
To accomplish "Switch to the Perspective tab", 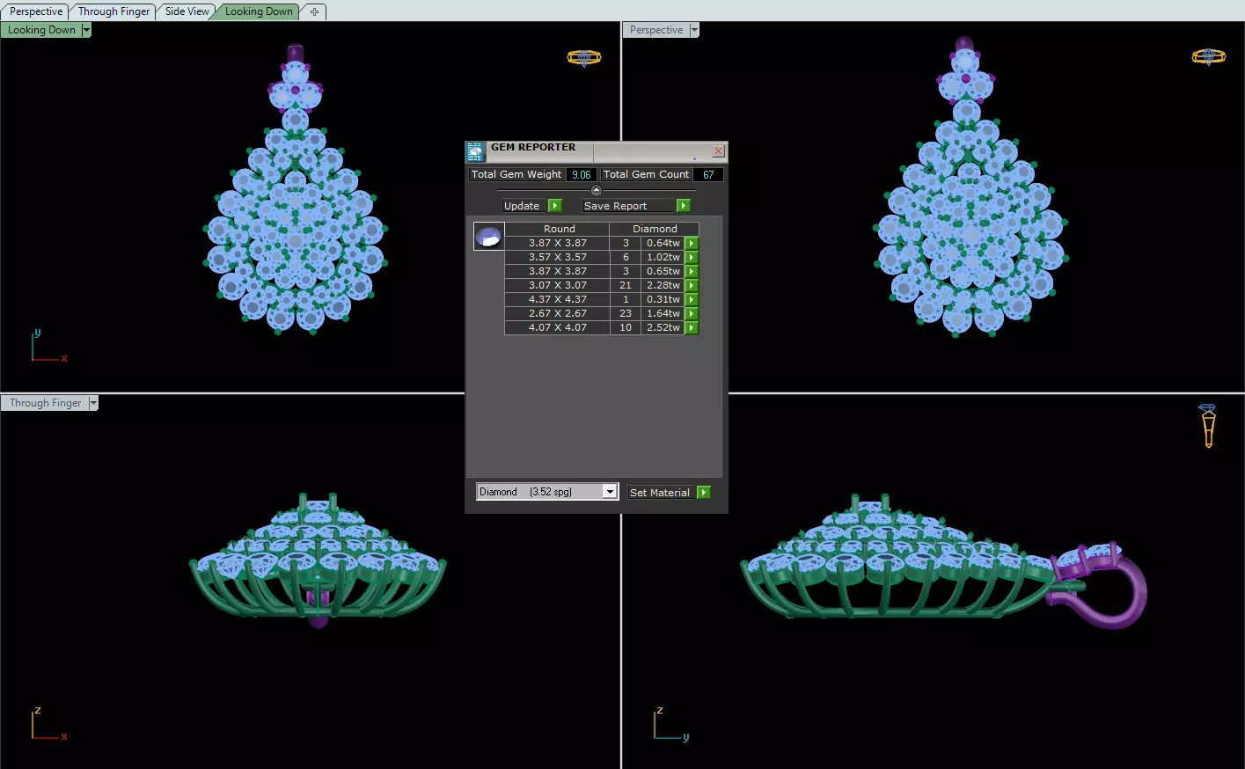I will pos(36,11).
